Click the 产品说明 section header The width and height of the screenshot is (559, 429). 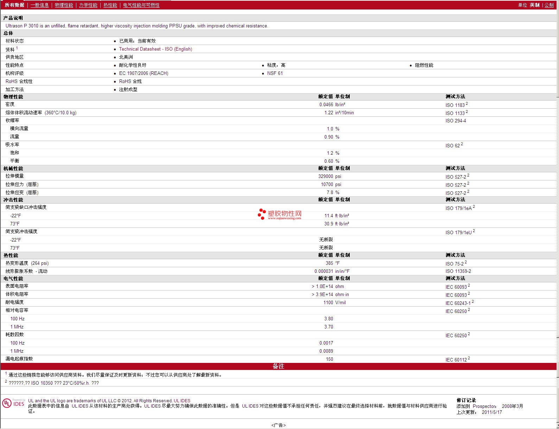(x=13, y=18)
